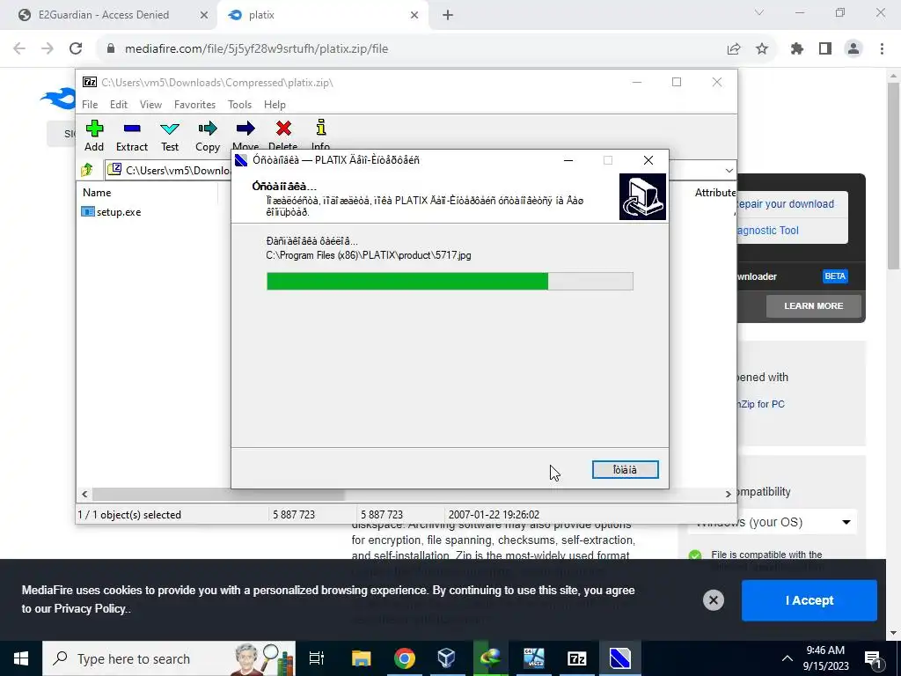
Task: Click the Chrome address bar URL
Action: [256, 49]
